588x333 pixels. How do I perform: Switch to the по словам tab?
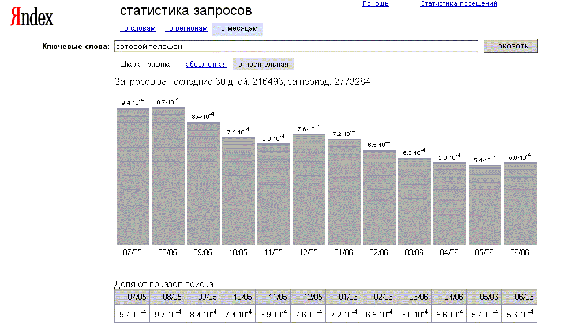137,28
